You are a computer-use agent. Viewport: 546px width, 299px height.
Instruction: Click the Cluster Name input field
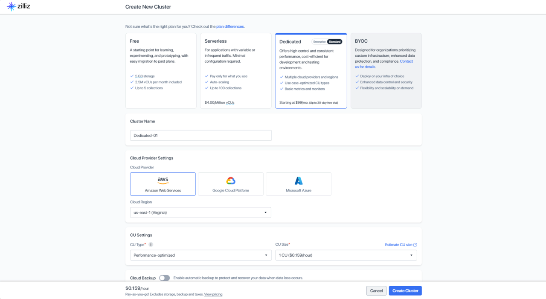200,136
